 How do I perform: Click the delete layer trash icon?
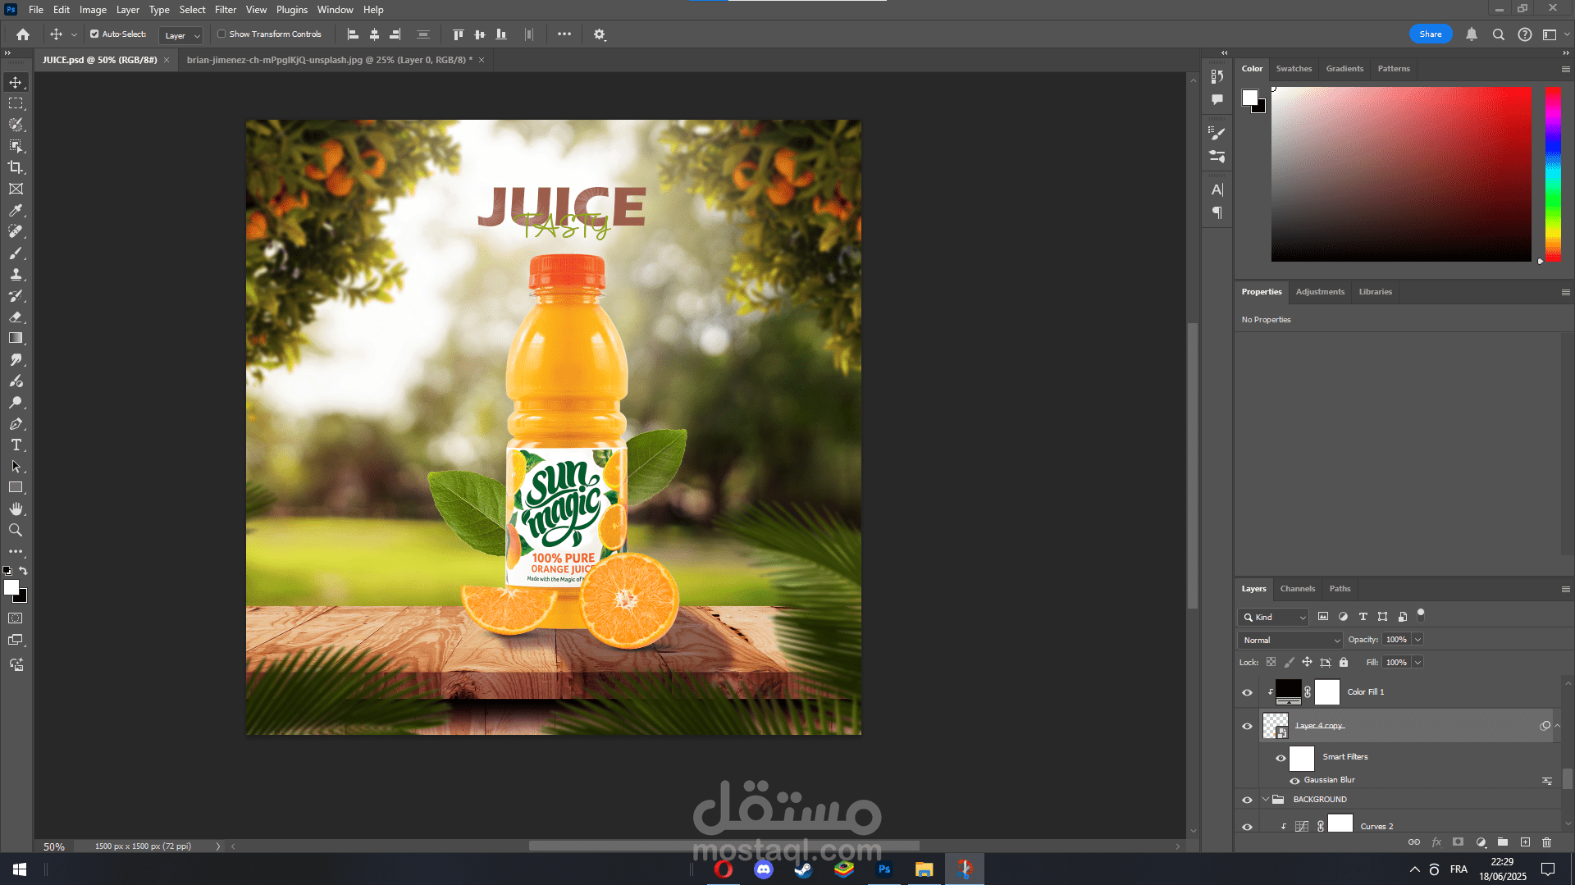(1547, 842)
